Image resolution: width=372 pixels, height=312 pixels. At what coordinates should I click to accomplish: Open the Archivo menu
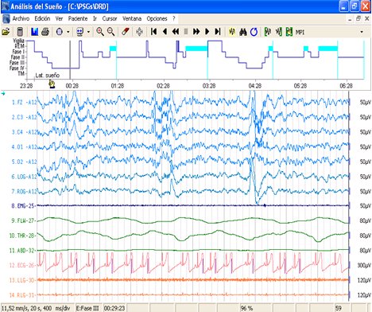pyautogui.click(x=21, y=18)
